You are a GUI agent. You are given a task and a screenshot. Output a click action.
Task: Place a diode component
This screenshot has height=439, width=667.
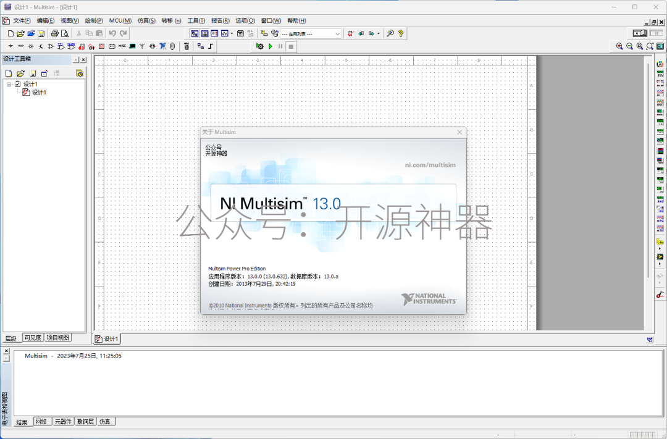pyautogui.click(x=31, y=46)
